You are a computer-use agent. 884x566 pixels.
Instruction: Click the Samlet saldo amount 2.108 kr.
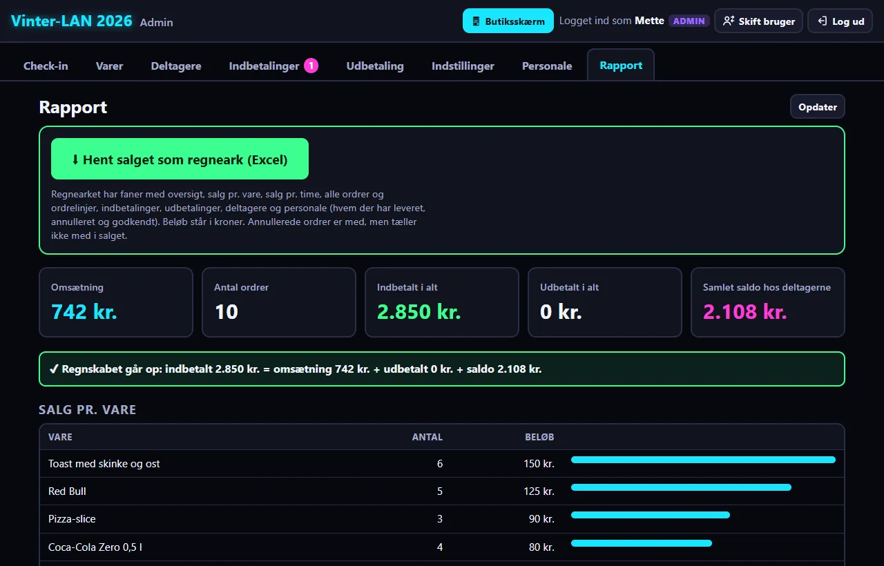point(745,311)
